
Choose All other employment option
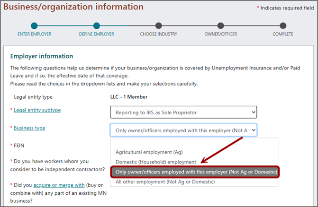pyautogui.click(x=165, y=181)
